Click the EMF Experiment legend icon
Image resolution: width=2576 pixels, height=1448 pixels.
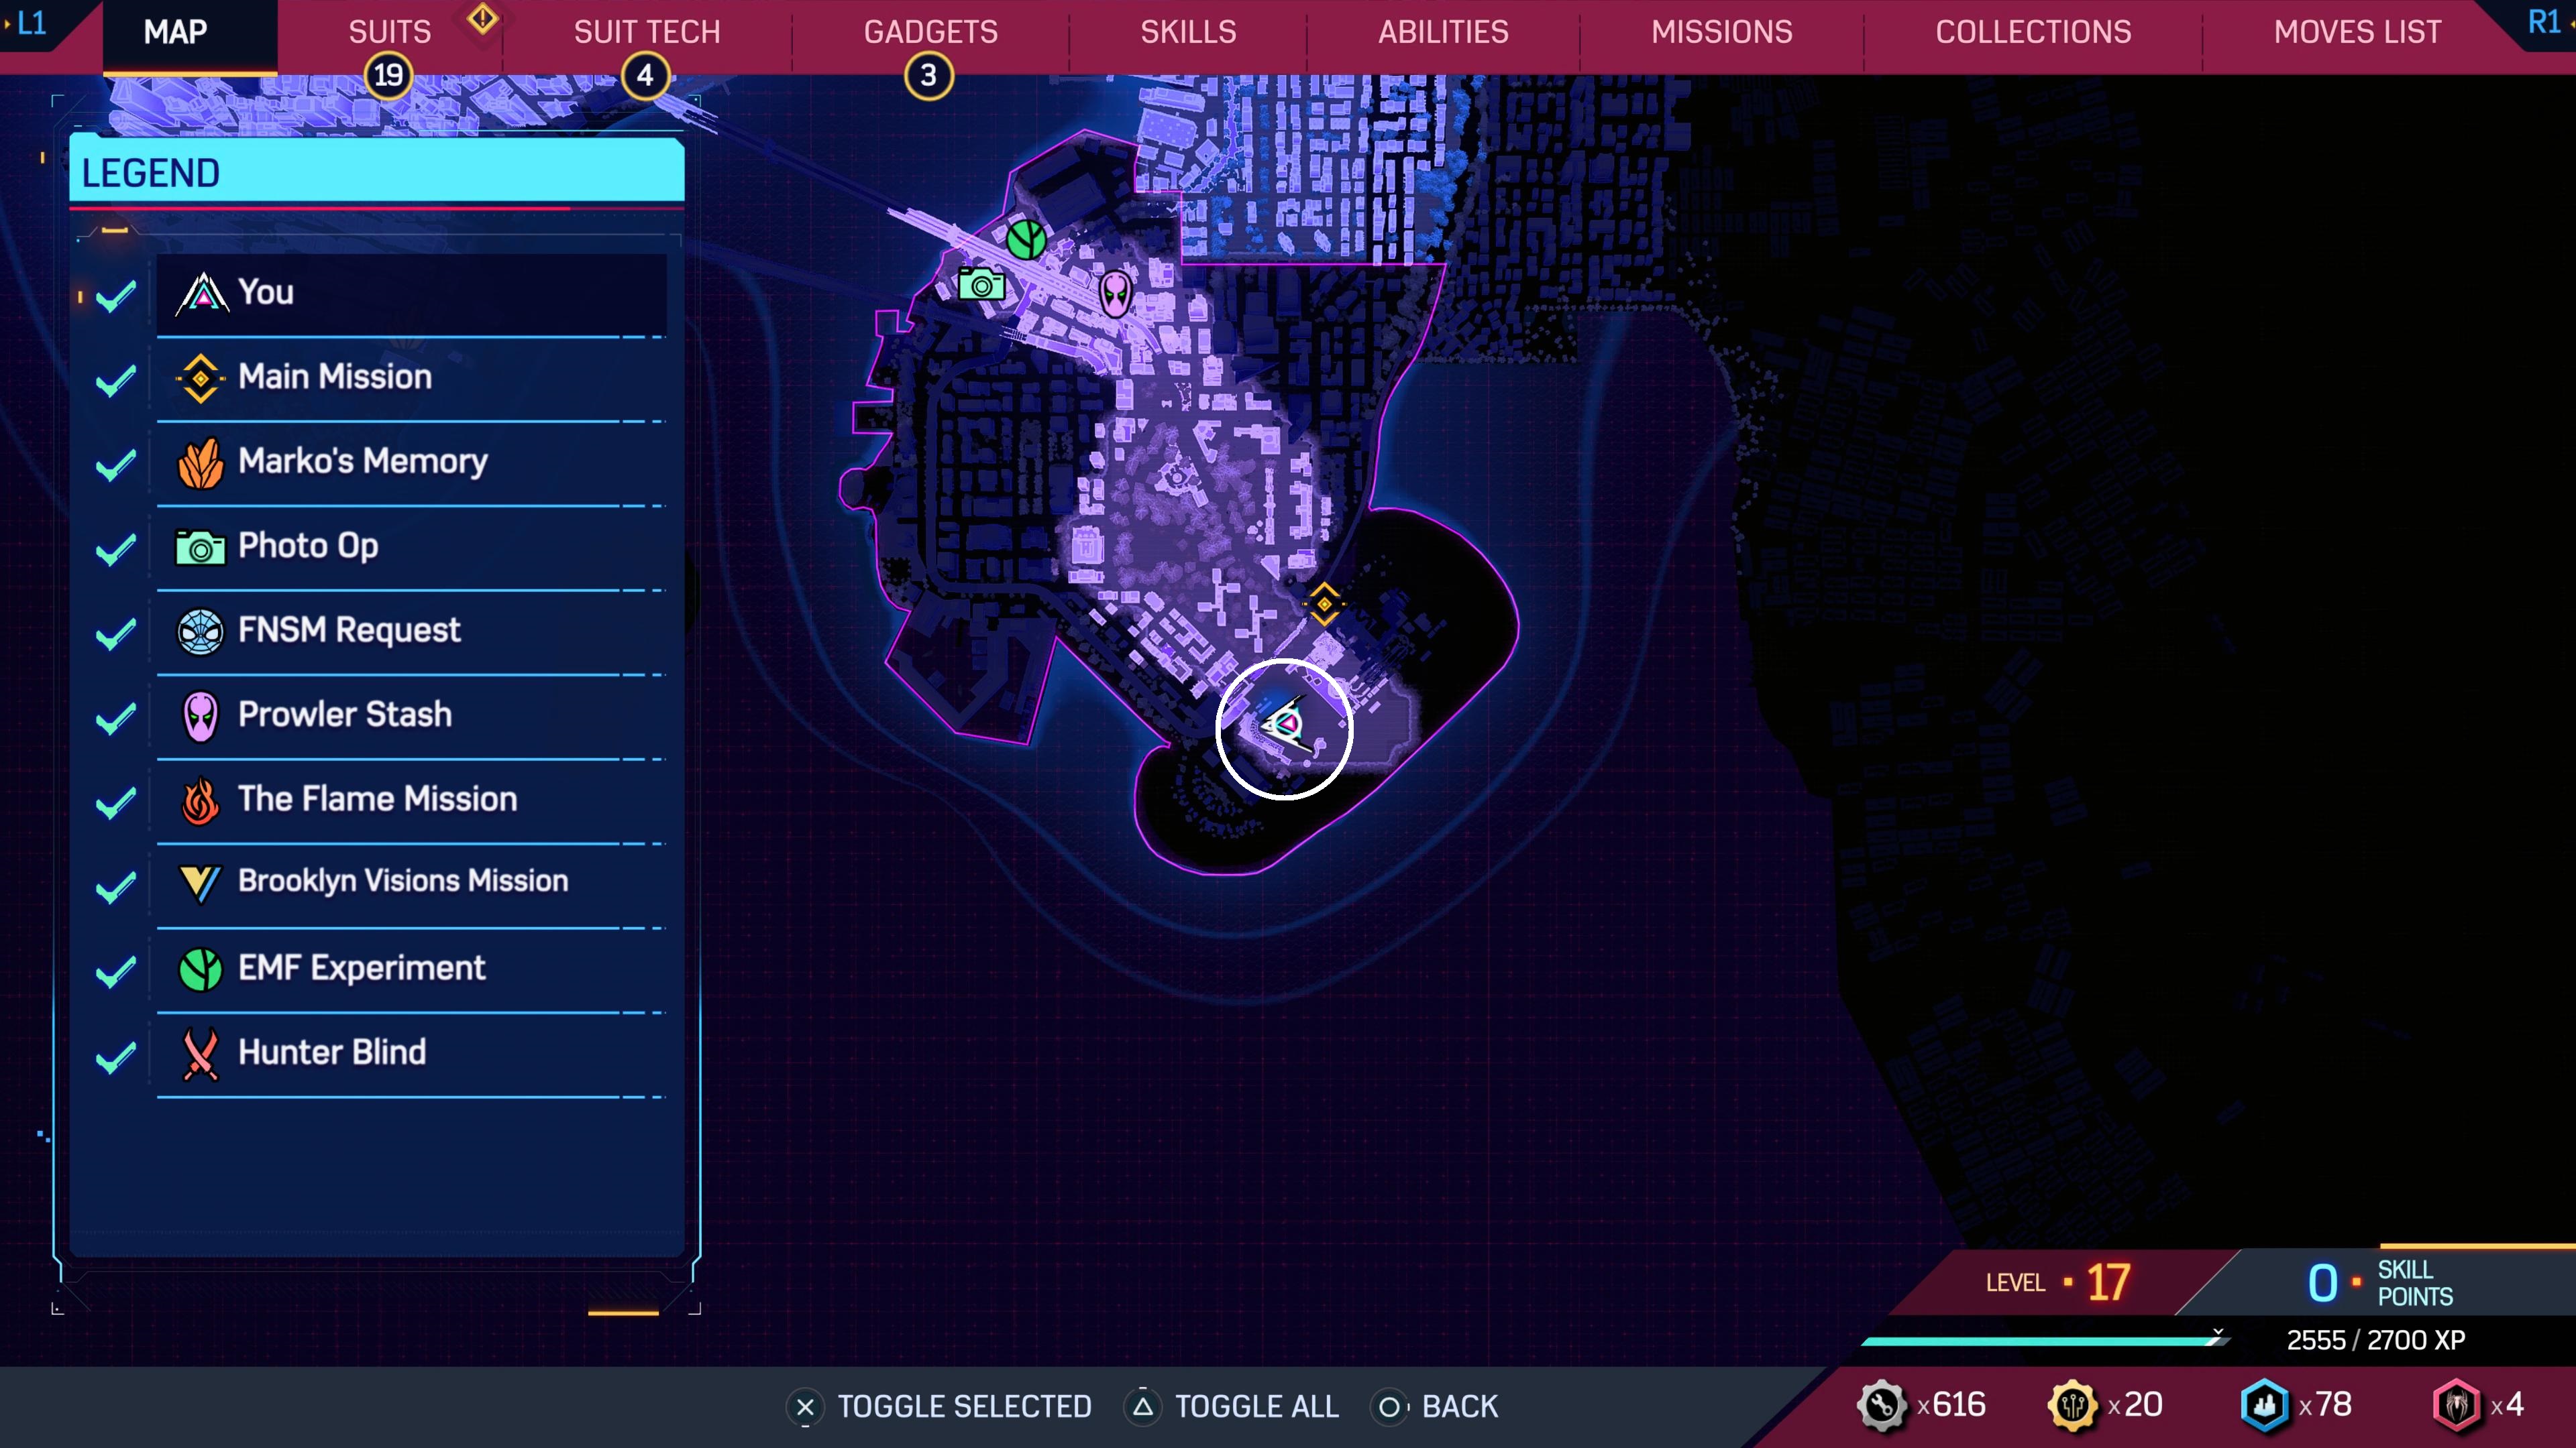pos(200,967)
